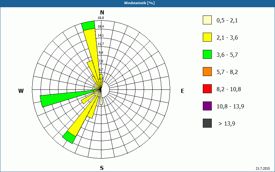The image size is (275, 172).
Task: Click the legend label '10,8 - 13,9'
Action: coord(230,107)
